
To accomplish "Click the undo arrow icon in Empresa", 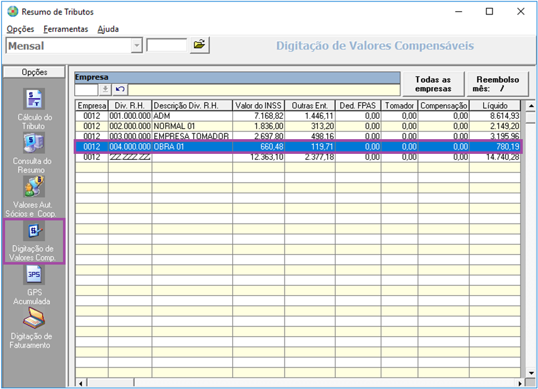I will click(x=120, y=89).
